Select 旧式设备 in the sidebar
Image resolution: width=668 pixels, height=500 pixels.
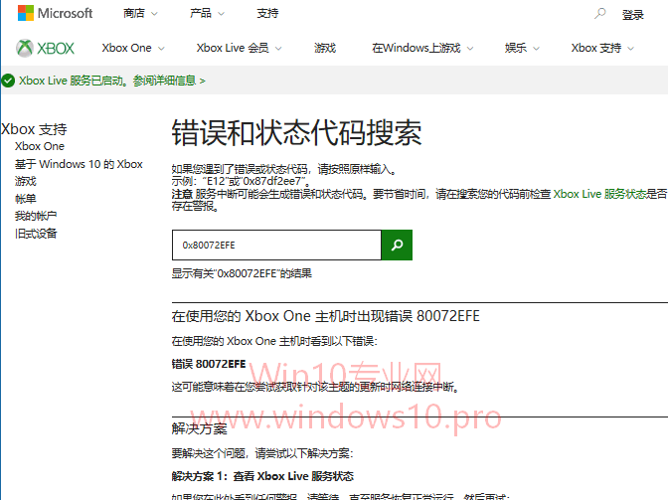(x=36, y=234)
